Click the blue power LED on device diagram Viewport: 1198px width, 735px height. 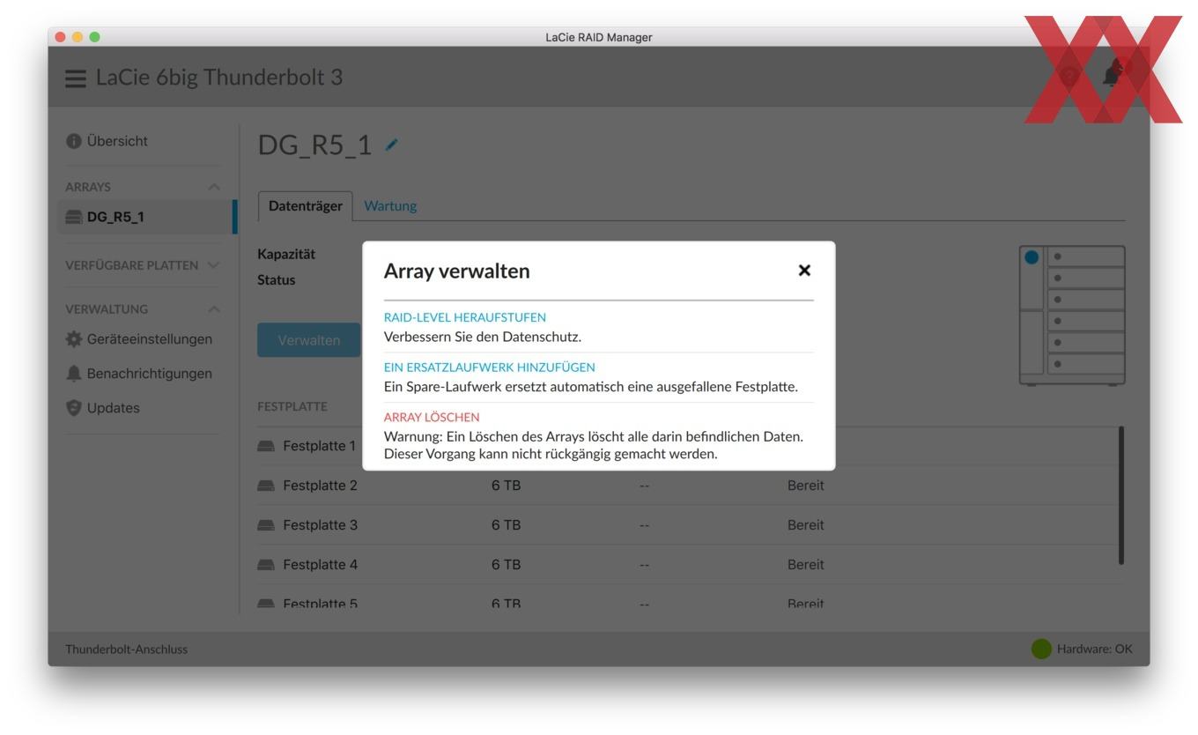(1032, 257)
